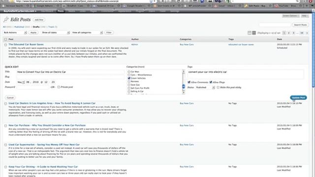The image size is (315, 177).
Task: Select the Used Car Supermarket post checkbox
Action: point(5,145)
